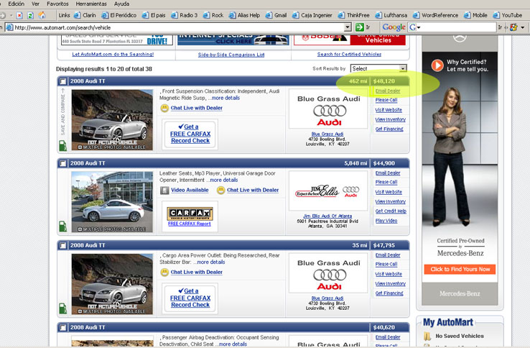The width and height of the screenshot is (530, 348).
Task: Click the browser Home icon
Action: pyautogui.click(x=42, y=15)
